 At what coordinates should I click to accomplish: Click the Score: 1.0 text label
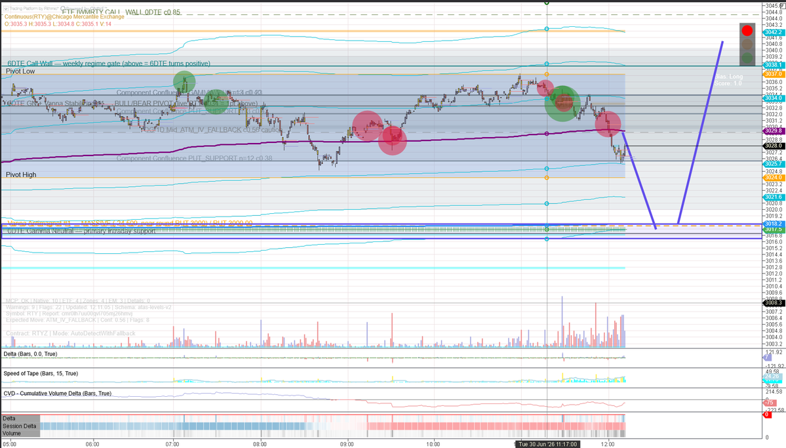coord(728,83)
